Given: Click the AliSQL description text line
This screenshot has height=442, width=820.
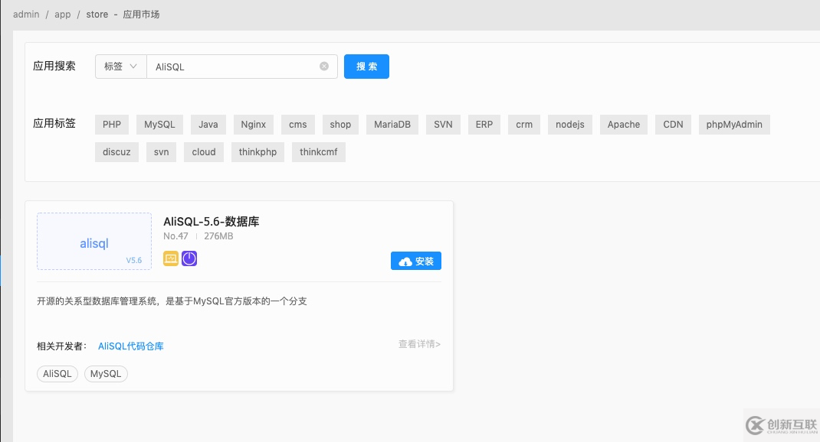Looking at the screenshot, I should pos(172,301).
